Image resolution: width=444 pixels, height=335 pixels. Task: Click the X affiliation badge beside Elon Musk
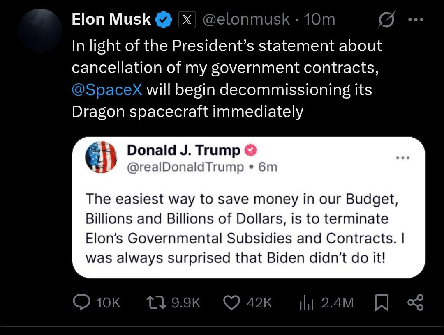[x=186, y=20]
